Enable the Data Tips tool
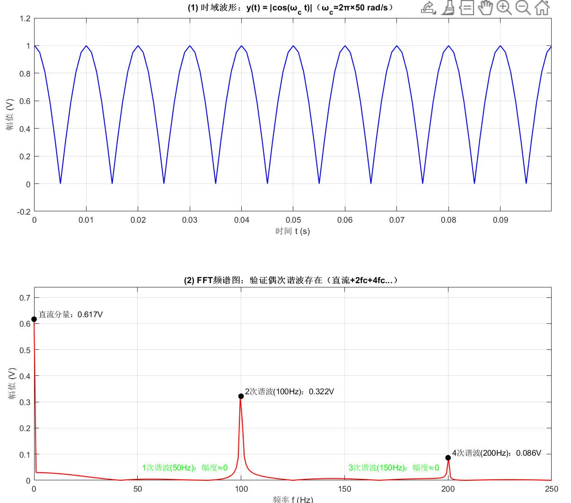The image size is (571, 503). point(466,8)
